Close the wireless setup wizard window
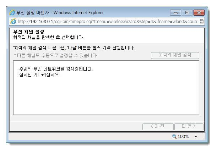This screenshot has height=149, width=212. pos(199,13)
